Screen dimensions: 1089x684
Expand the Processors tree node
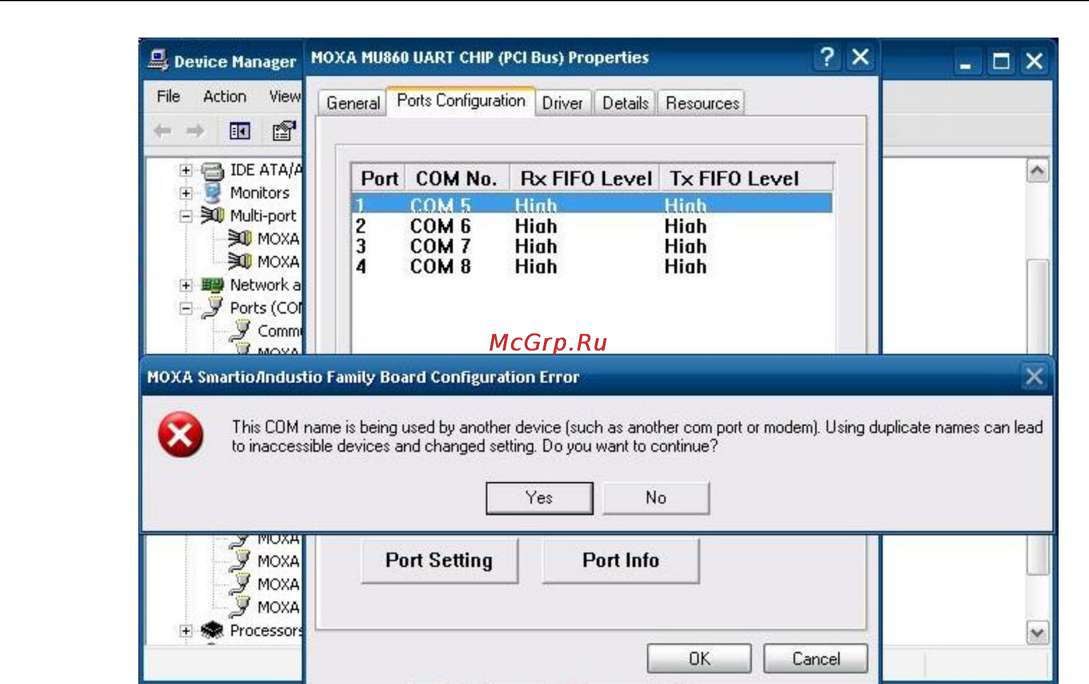coord(186,630)
